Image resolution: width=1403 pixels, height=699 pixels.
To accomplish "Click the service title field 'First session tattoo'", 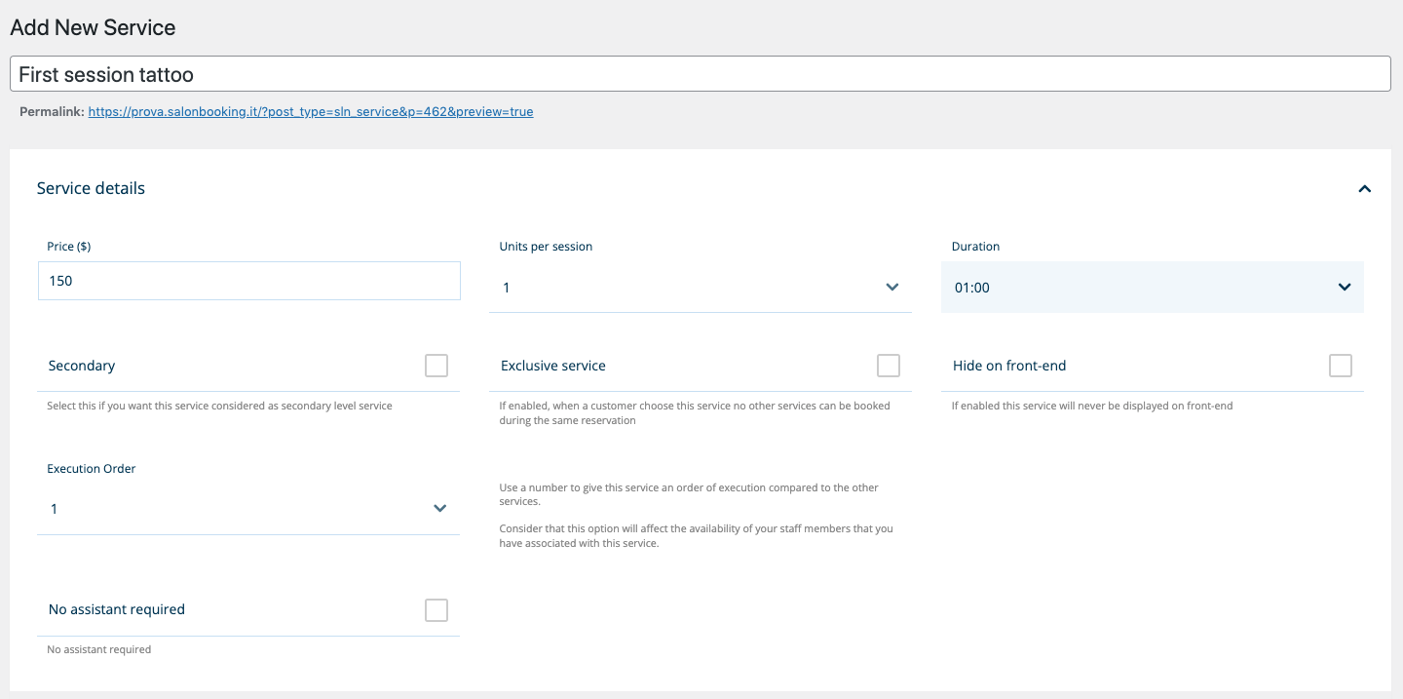I will 700,74.
